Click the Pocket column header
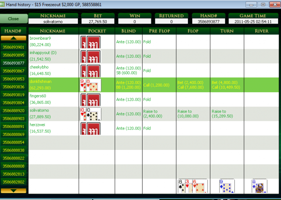Viewport: 281px width, 200px height. [97, 31]
